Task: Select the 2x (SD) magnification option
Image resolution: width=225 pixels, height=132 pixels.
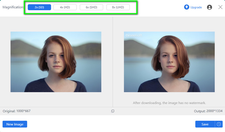Action: point(39,7)
